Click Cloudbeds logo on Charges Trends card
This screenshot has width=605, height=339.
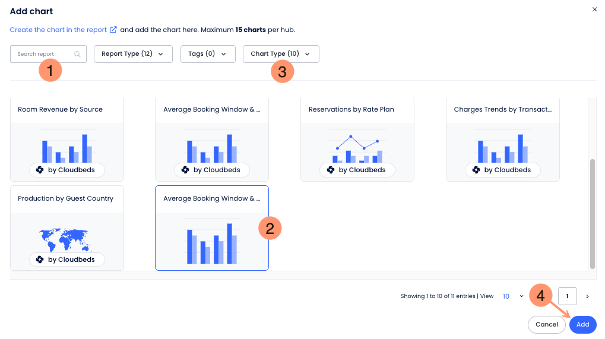click(x=476, y=170)
